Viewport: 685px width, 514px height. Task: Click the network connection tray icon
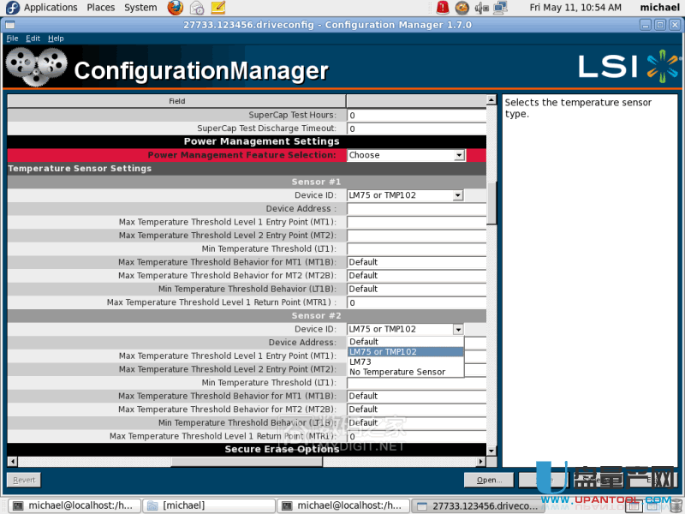point(501,8)
